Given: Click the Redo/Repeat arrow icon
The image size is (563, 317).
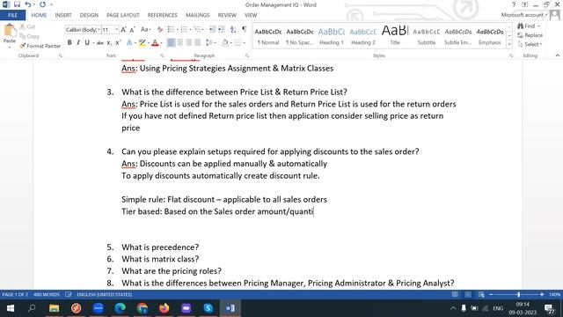Looking at the screenshot, I should coord(43,4).
